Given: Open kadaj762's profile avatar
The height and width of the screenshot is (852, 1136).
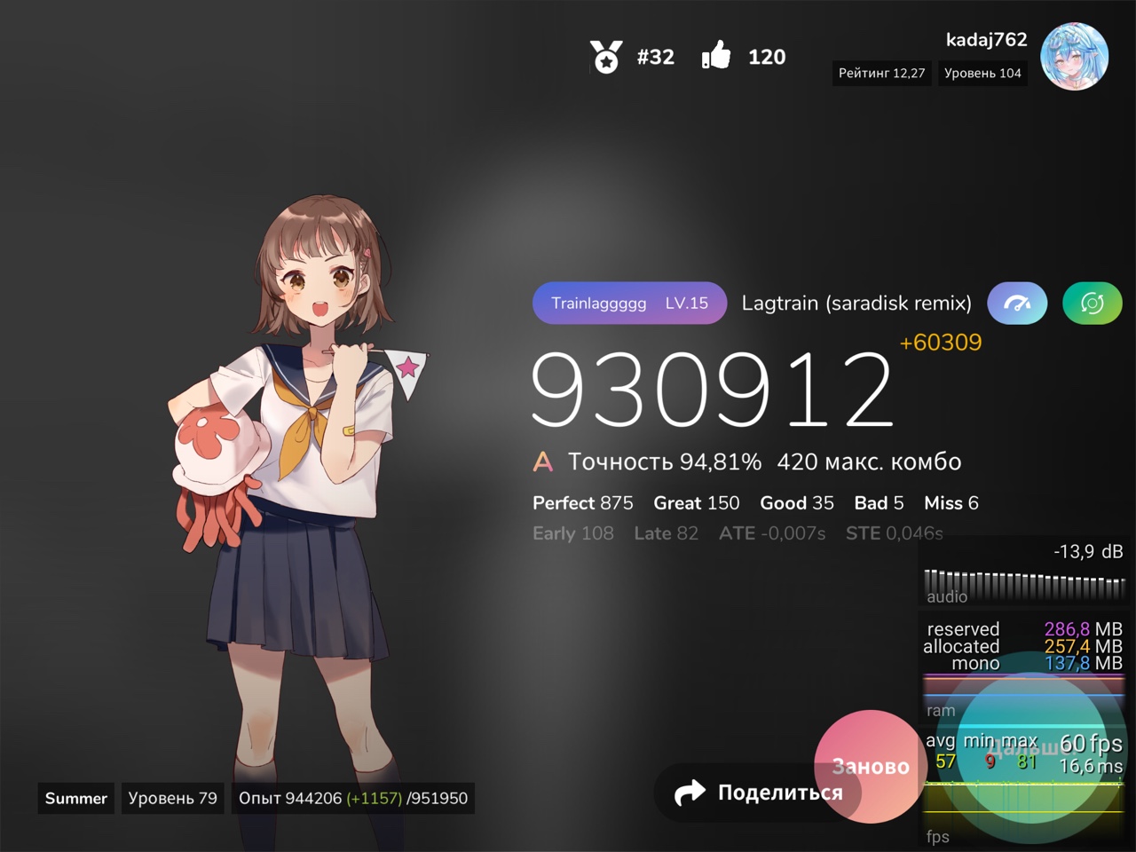Looking at the screenshot, I should (1075, 57).
